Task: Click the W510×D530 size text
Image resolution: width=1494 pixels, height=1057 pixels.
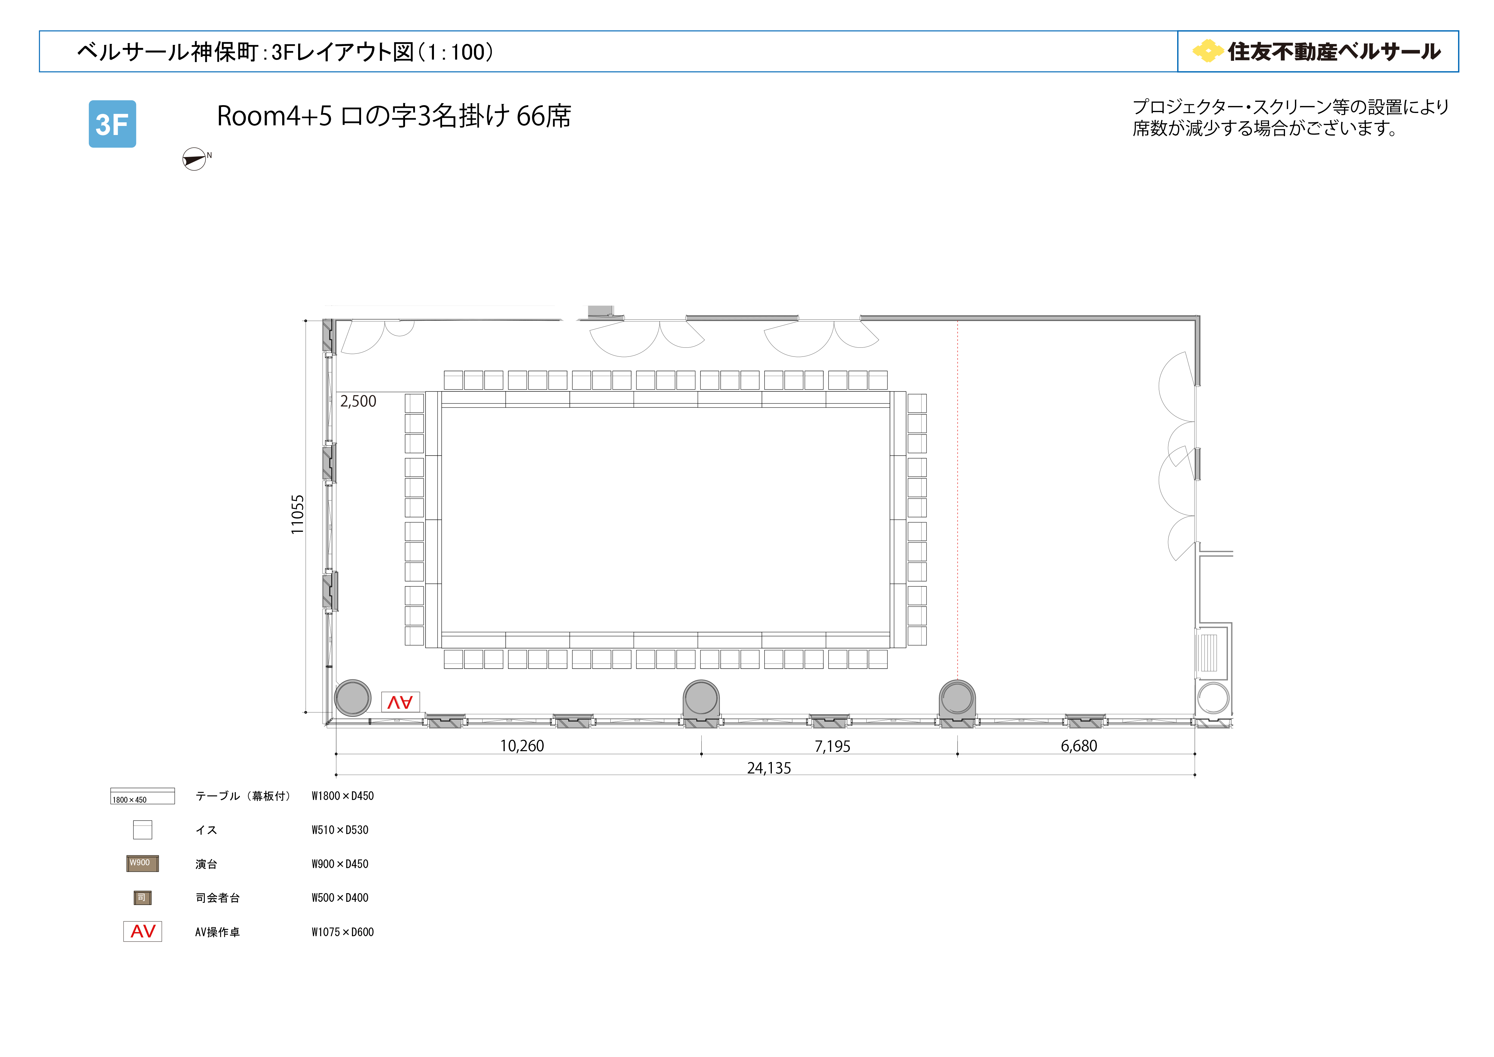Action: click(340, 830)
